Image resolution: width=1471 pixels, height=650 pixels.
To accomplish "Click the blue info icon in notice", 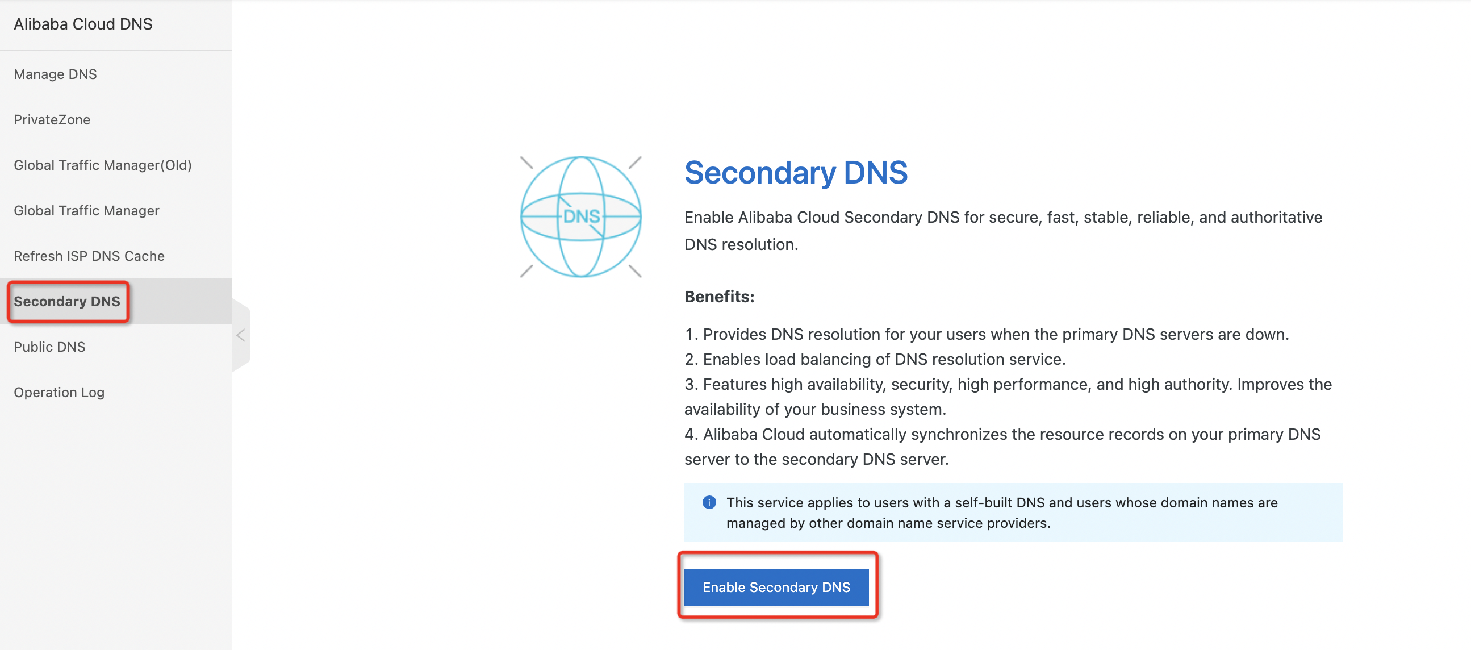I will pyautogui.click(x=709, y=503).
